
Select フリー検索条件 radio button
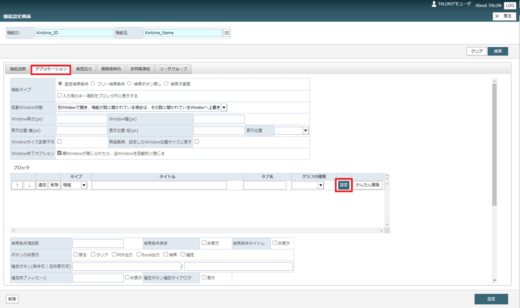pyautogui.click(x=93, y=84)
